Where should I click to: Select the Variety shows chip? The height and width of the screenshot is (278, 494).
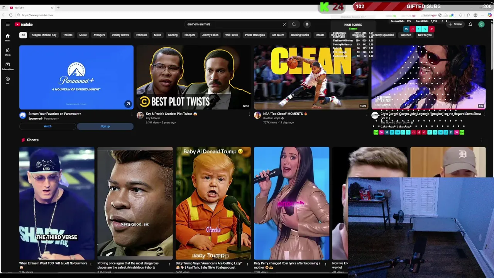(120, 35)
